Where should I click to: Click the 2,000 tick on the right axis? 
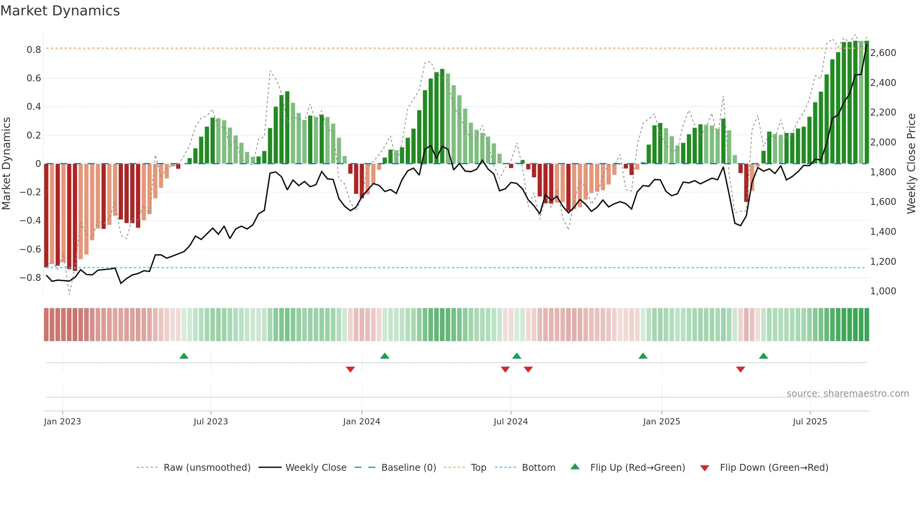pyautogui.click(x=883, y=142)
